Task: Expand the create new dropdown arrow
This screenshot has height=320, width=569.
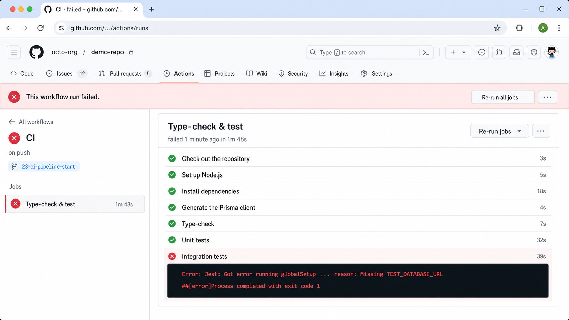Action: [464, 52]
